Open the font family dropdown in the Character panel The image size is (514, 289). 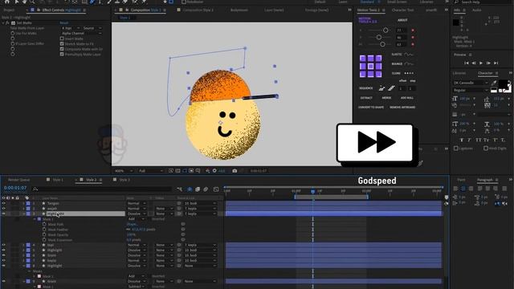[471, 83]
